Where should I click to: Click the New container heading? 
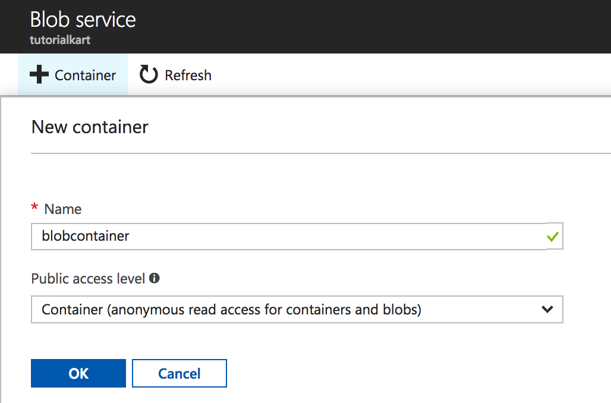(89, 127)
